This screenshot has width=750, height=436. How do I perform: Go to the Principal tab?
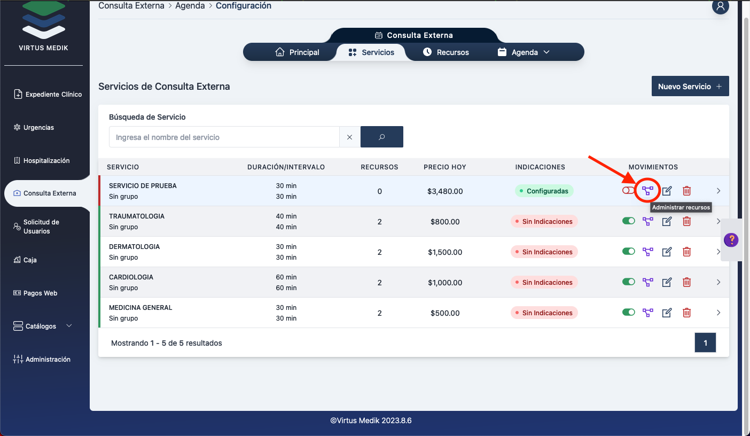(297, 52)
